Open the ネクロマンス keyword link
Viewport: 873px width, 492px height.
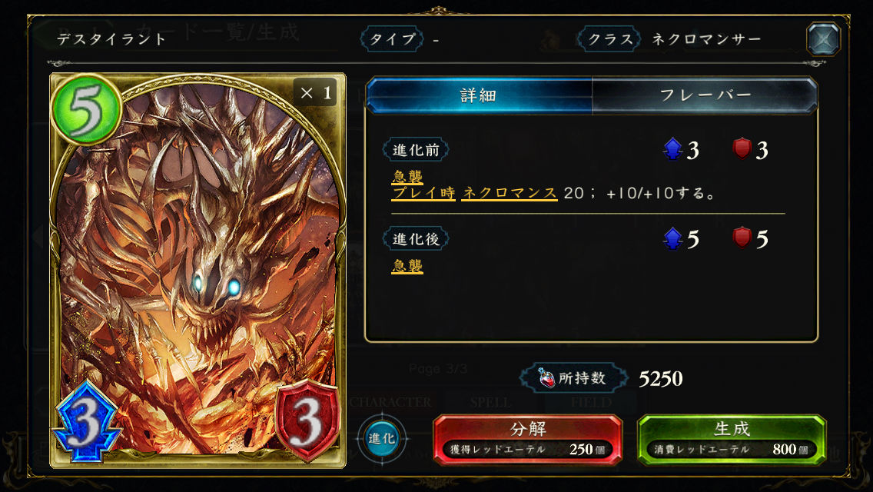click(510, 194)
